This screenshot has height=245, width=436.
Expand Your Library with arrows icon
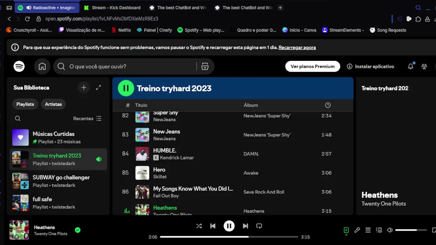98,88
